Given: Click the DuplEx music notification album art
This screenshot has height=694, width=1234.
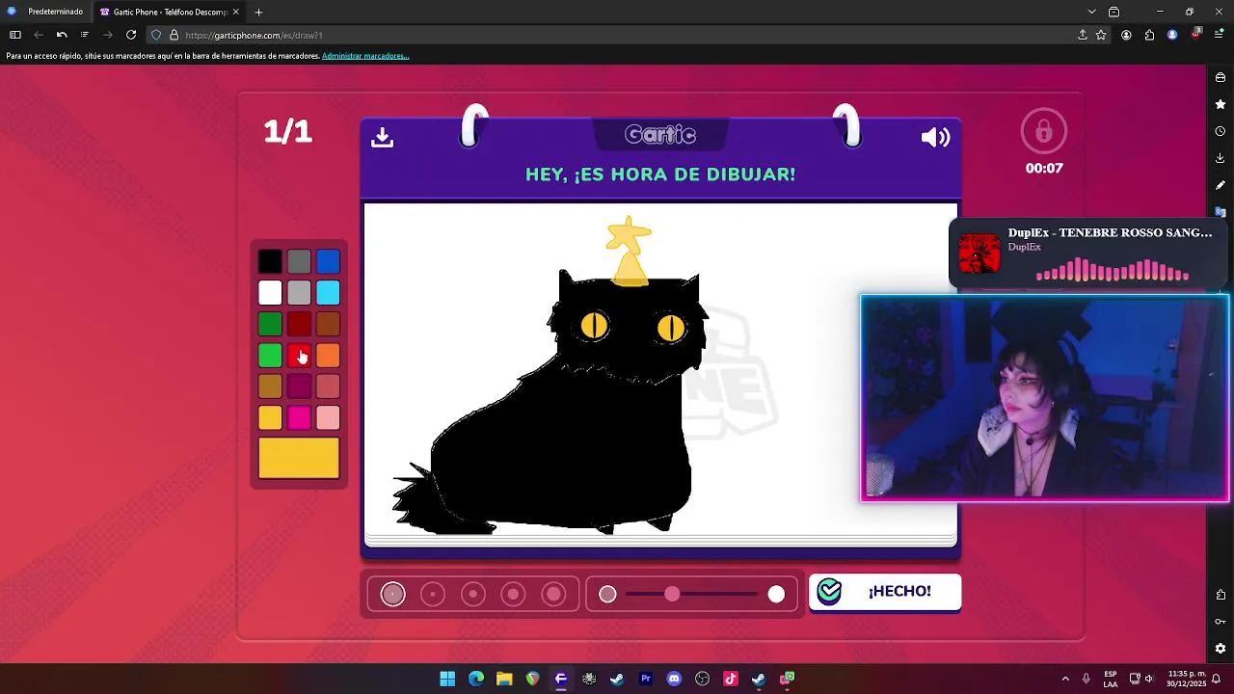Looking at the screenshot, I should pyautogui.click(x=979, y=254).
